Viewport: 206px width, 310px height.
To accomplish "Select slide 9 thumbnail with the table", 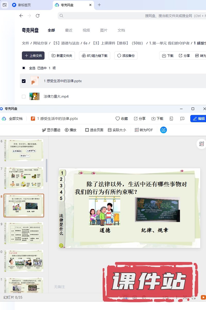I will [24, 233].
